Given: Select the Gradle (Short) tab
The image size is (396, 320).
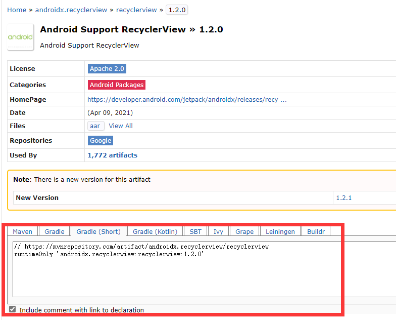Looking at the screenshot, I should (98, 231).
